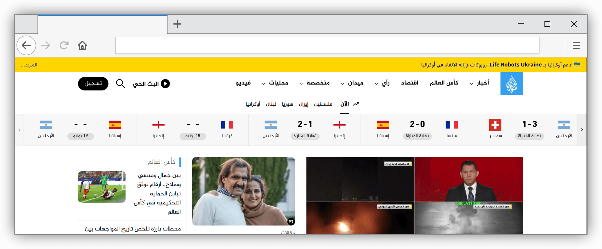Open headline محطات بارزة تلخص تاريخ المواجهات
This screenshot has width=602, height=249.
coord(133,229)
